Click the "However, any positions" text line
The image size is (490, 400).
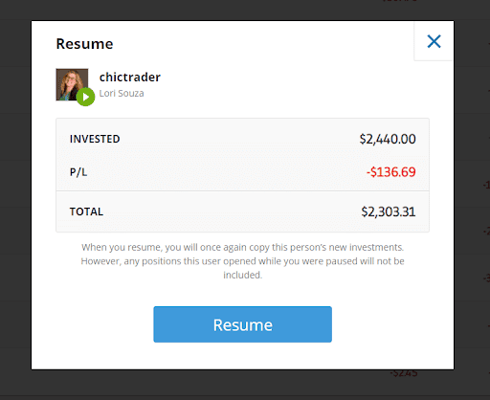coord(242,261)
